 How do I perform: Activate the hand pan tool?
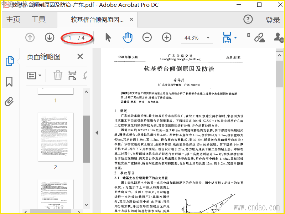pos(128,37)
